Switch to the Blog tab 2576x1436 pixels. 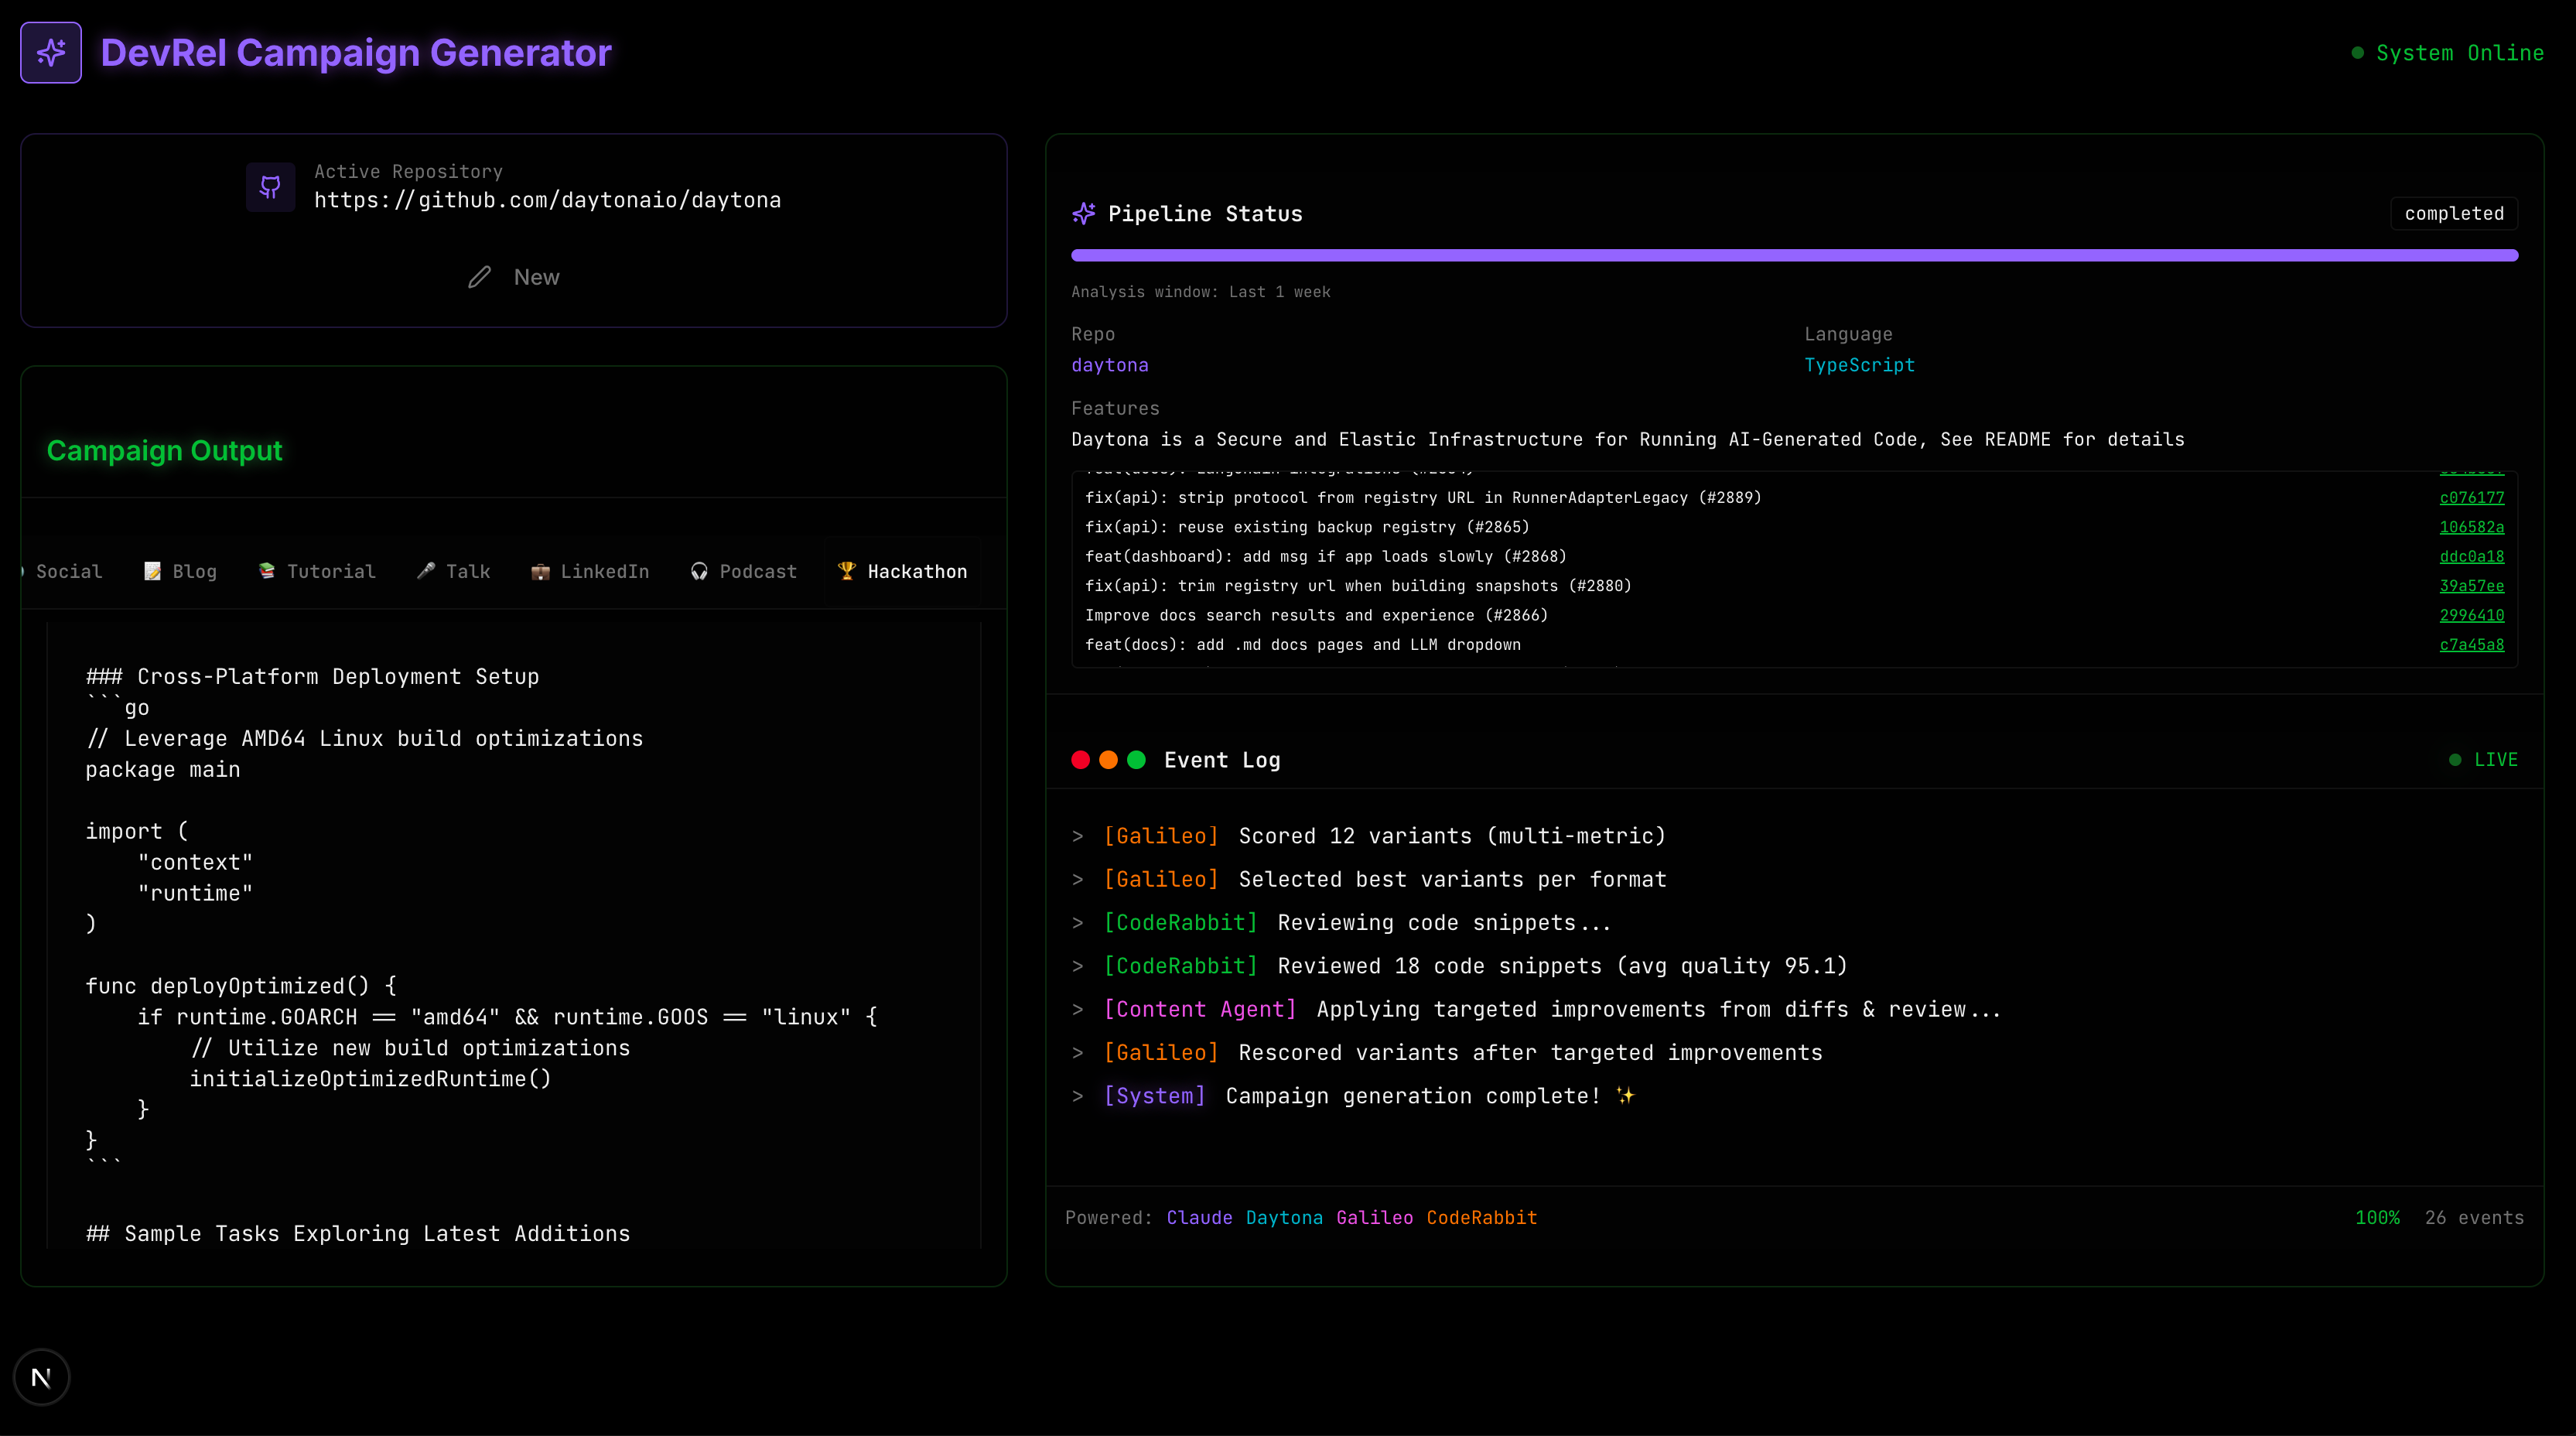pos(181,571)
